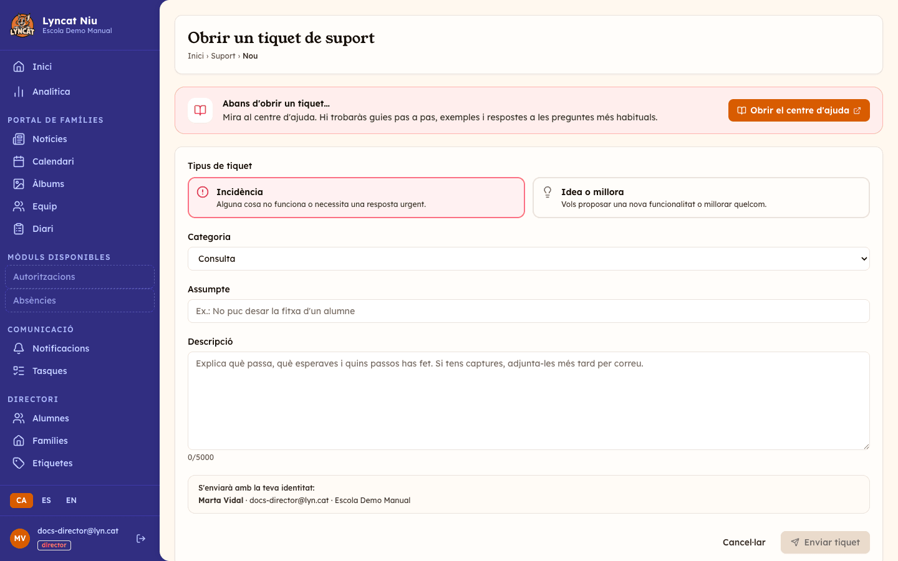Open Obrir el centre d'ajuda button
The image size is (898, 561).
tap(799, 110)
